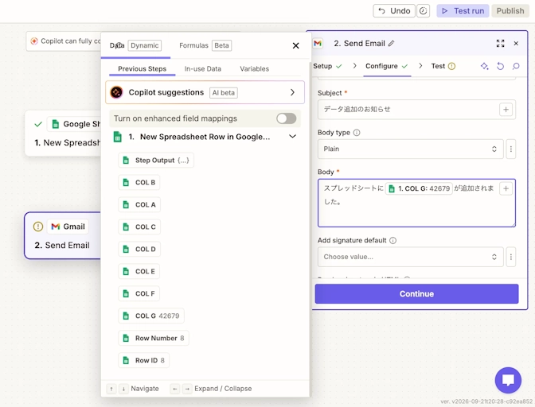
Task: Click Collapse left arrow key icon
Action: (x=174, y=389)
